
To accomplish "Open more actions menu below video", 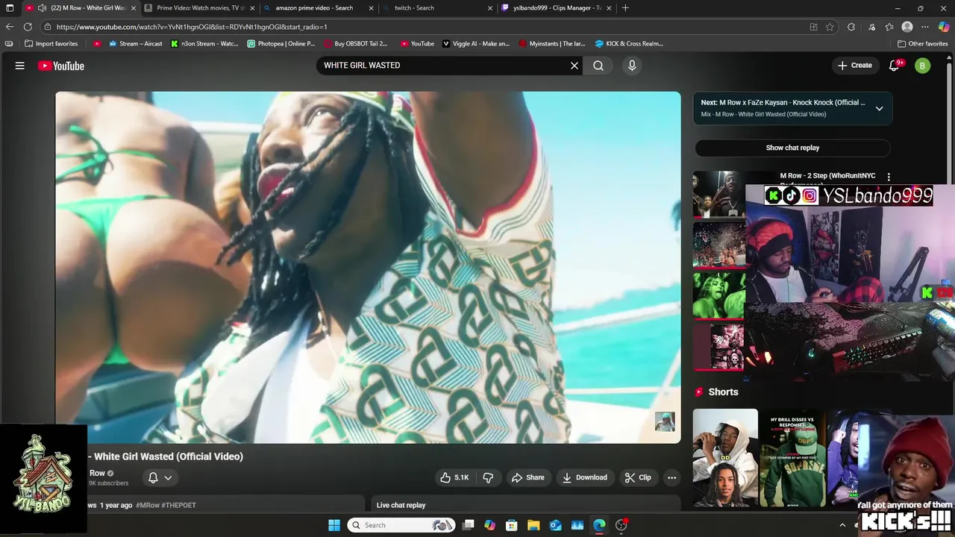I will pos(671,477).
